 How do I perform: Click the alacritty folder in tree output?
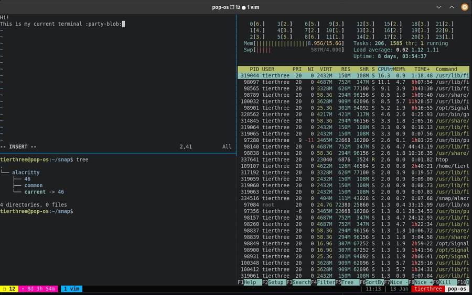(26, 172)
